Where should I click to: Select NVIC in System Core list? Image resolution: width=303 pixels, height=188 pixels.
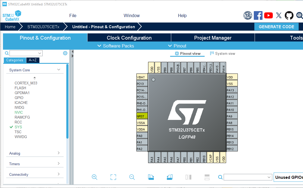[19, 112]
